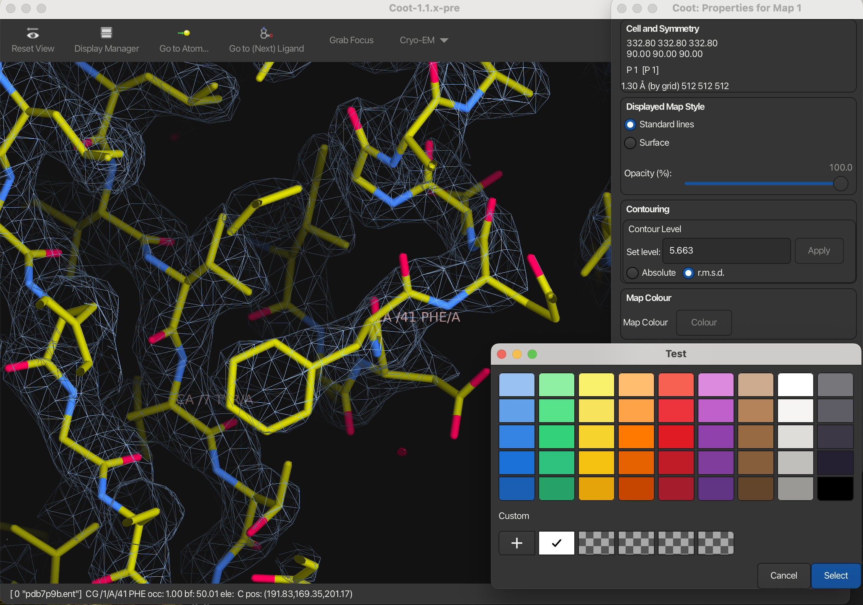
Task: Click the Cryo-EM dropdown arrow
Action: 444,40
